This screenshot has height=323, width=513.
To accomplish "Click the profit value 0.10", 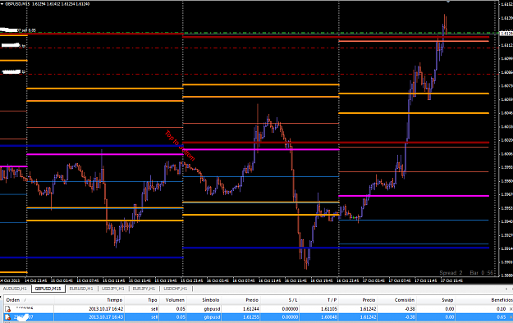I will (502, 309).
